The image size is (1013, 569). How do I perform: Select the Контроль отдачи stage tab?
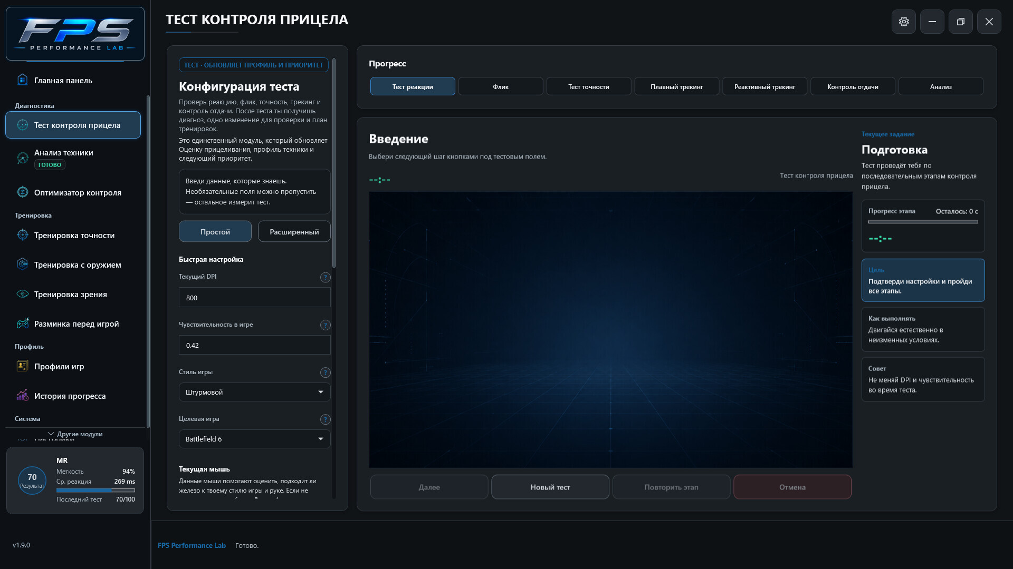tap(853, 86)
